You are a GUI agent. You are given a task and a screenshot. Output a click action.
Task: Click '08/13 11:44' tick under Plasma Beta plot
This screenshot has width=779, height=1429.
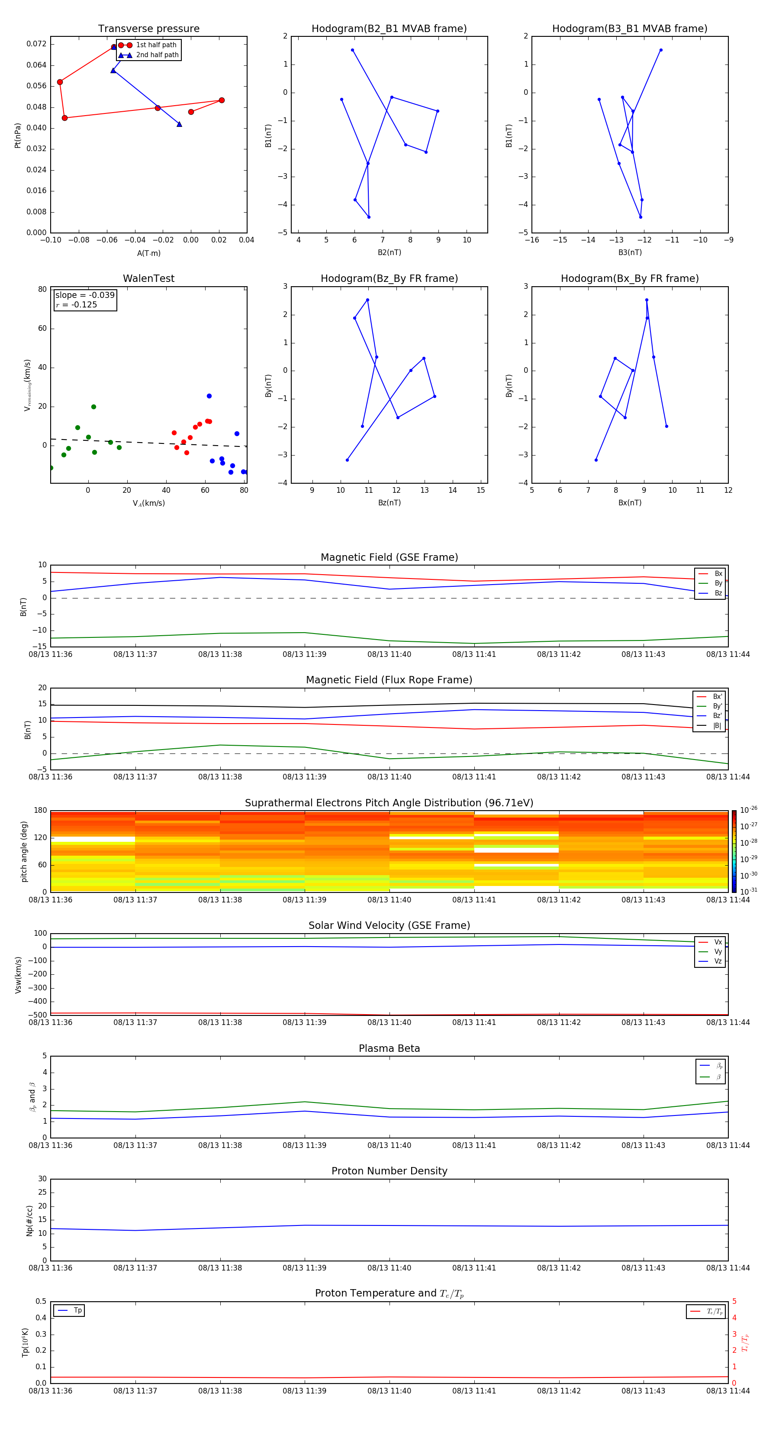click(x=728, y=1145)
